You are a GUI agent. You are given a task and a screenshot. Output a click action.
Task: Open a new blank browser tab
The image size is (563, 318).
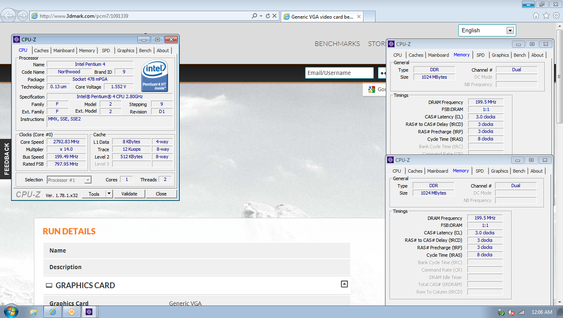tap(370, 17)
